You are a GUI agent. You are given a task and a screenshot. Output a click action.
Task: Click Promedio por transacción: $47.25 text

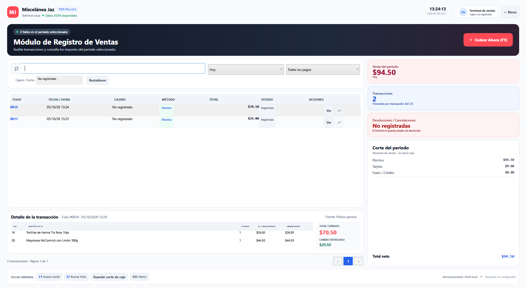tap(393, 104)
